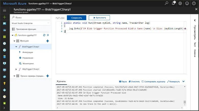The width and height of the screenshot is (199, 111).
Task: Collapse the functions-ggailey777 tree node
Action: pos(13,35)
